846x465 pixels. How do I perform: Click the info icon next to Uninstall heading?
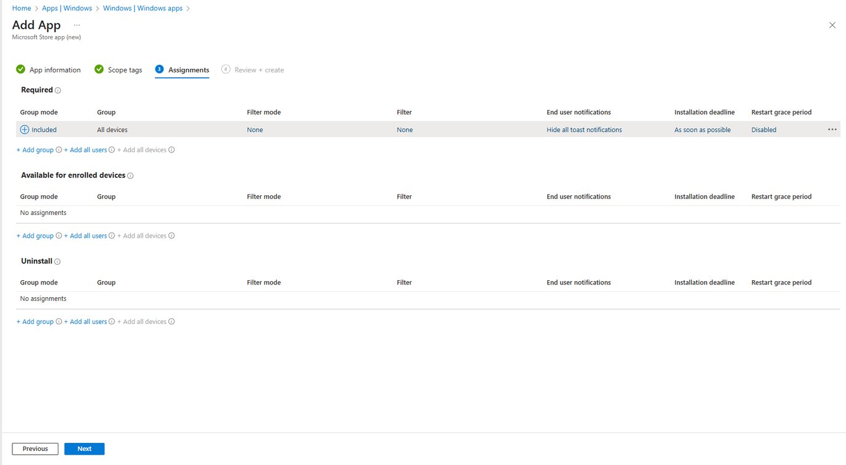(57, 261)
